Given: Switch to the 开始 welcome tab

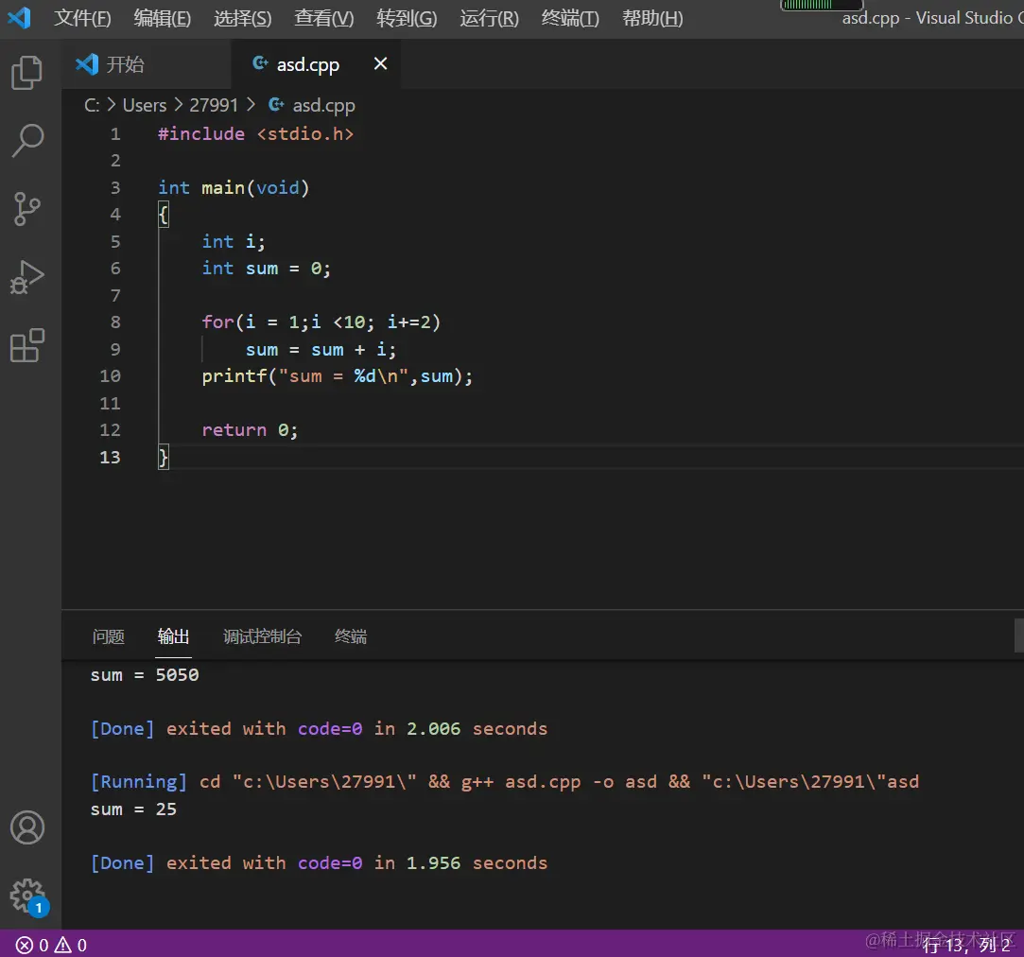Looking at the screenshot, I should (147, 64).
